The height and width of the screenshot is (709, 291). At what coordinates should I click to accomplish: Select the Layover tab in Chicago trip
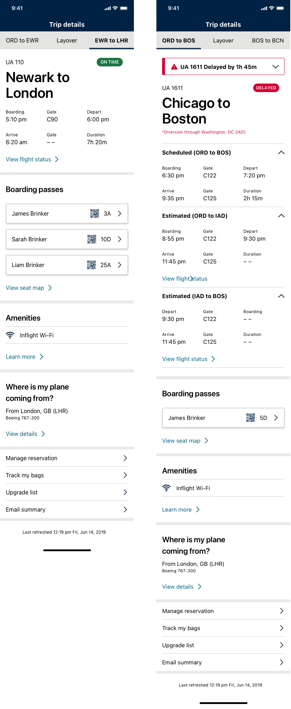click(223, 40)
